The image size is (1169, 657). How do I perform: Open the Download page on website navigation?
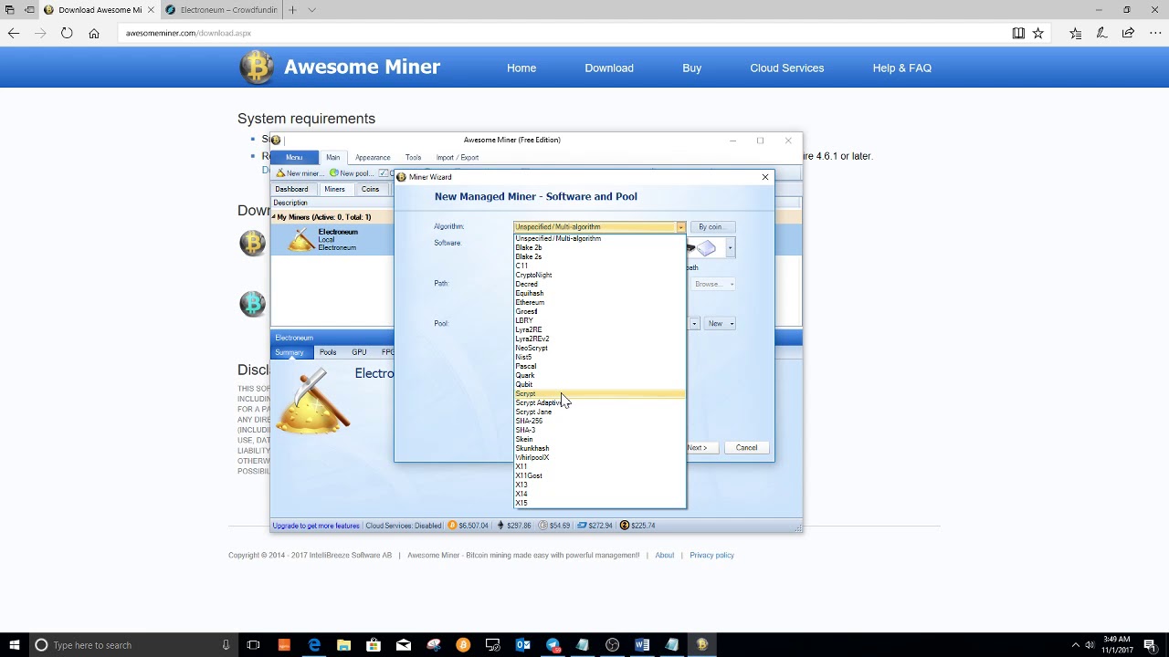609,68
